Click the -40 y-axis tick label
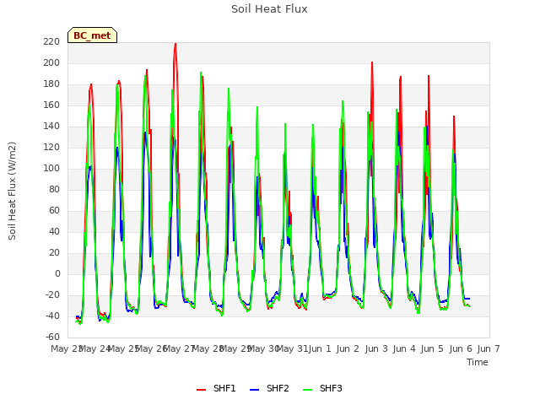Viewport: 540px width, 405px height. point(52,316)
